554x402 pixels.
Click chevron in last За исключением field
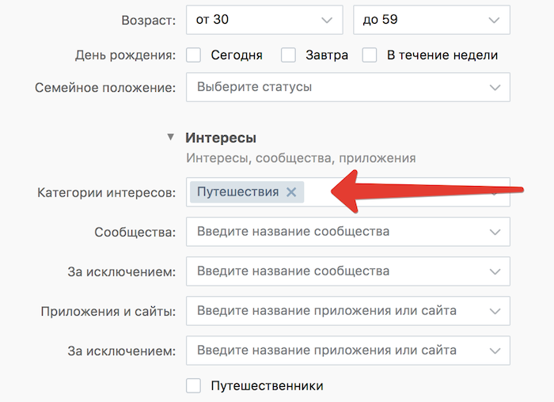point(495,350)
